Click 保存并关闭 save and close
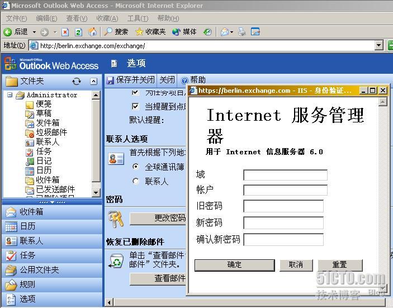 (x=131, y=80)
